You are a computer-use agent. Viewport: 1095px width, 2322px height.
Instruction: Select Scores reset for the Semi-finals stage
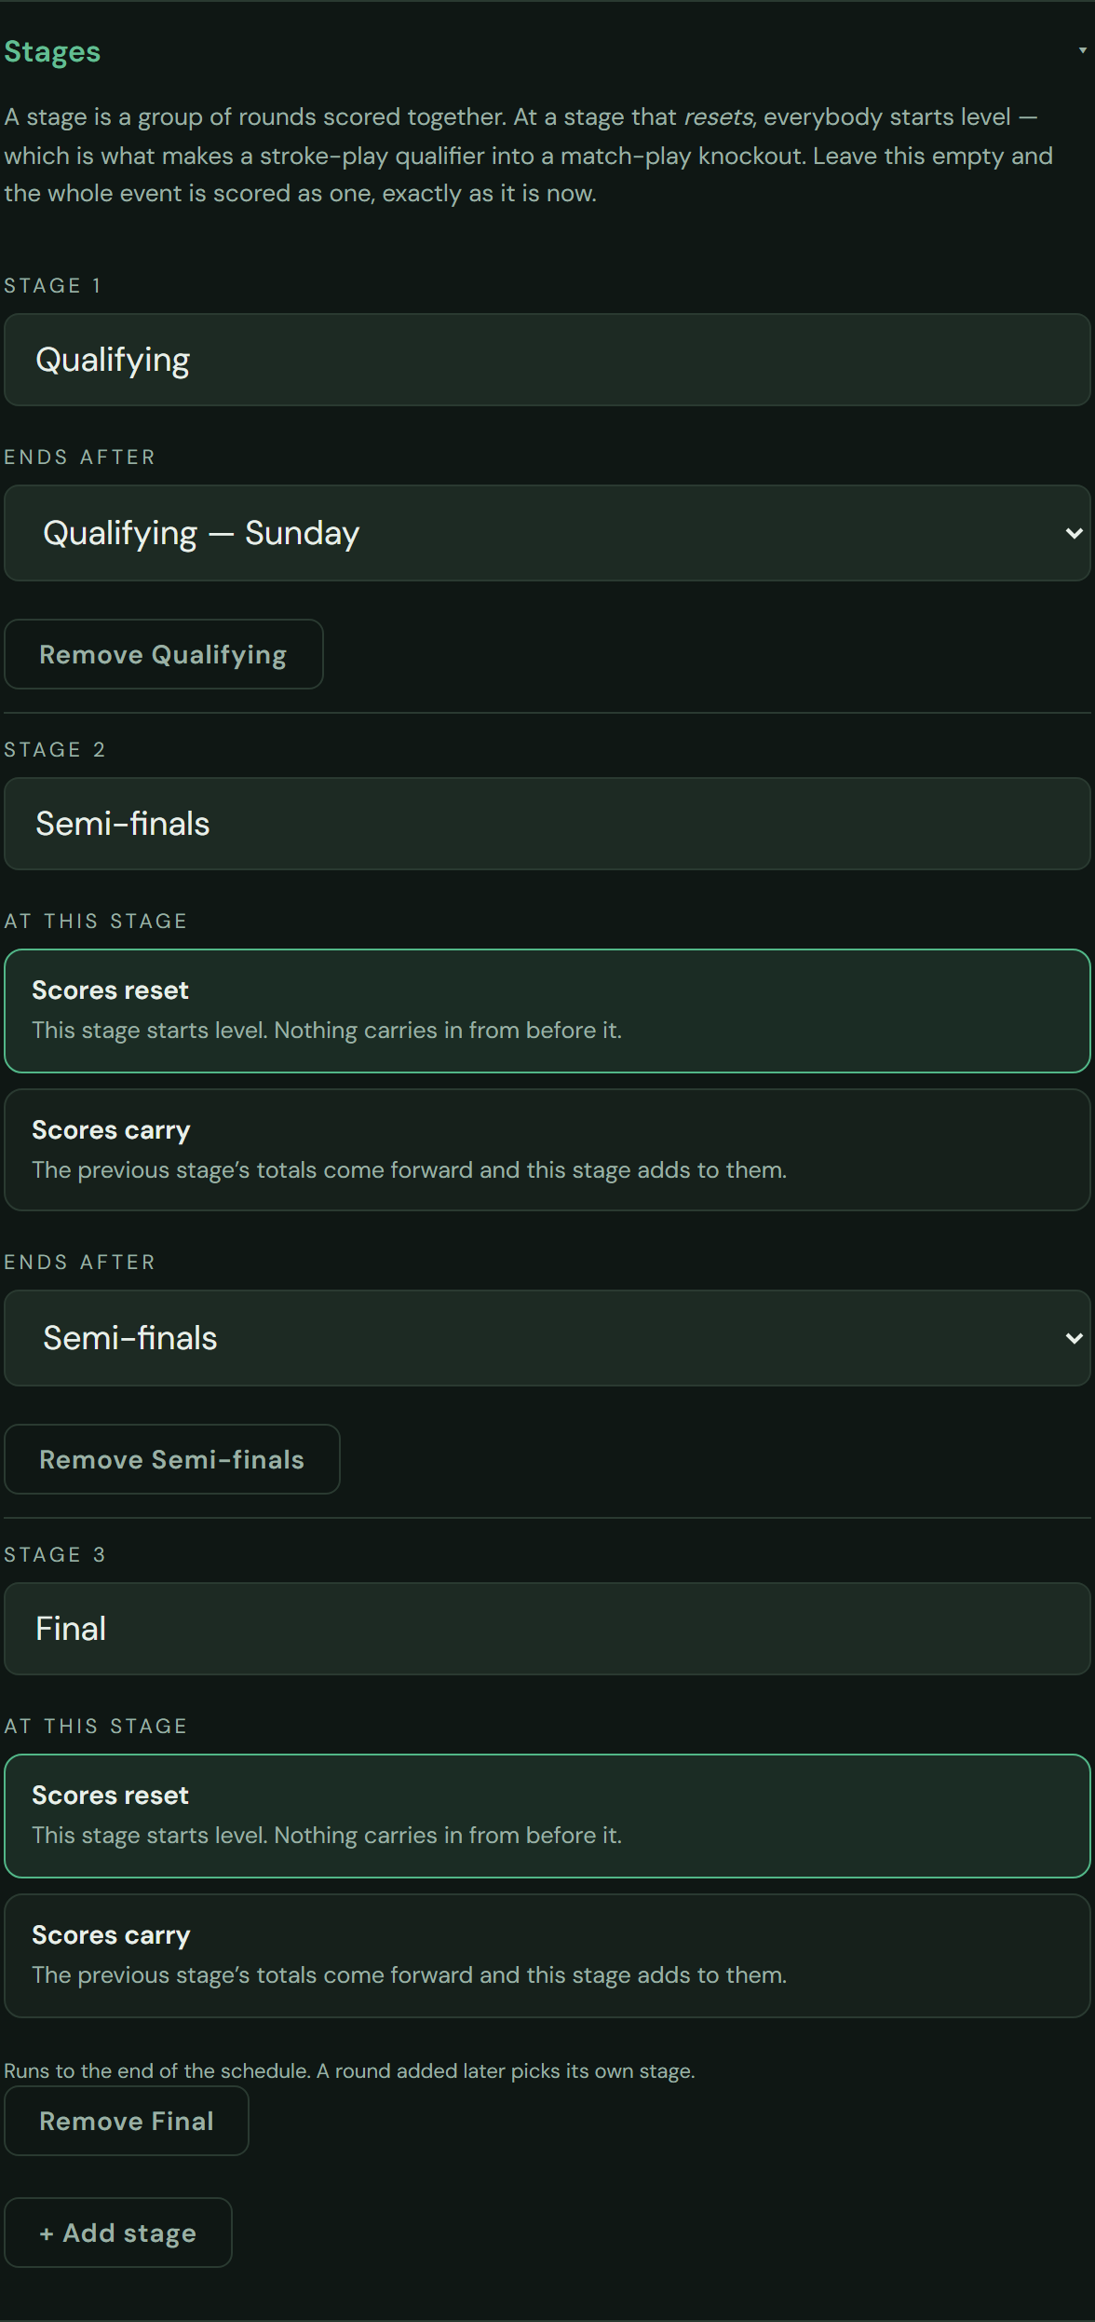[x=547, y=1011]
